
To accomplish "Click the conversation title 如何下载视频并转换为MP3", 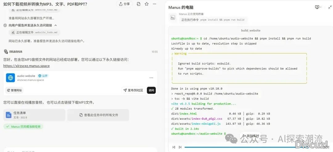I will click(x=45, y=4).
